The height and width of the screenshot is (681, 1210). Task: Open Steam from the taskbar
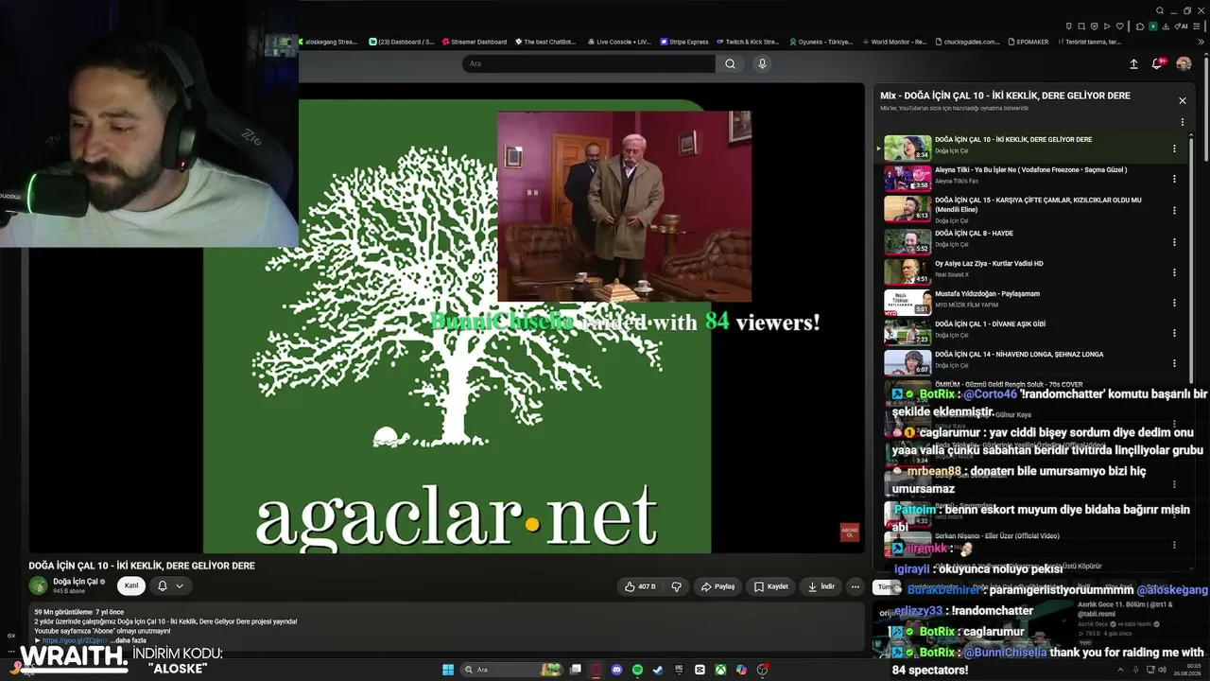coord(658,670)
